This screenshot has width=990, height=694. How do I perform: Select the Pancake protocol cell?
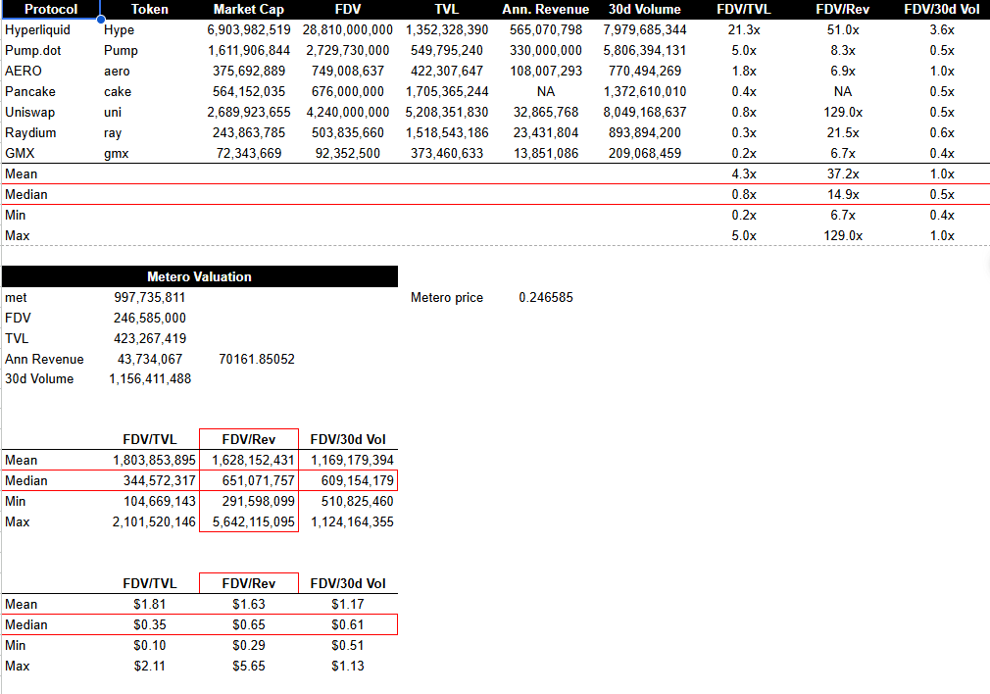30,91
